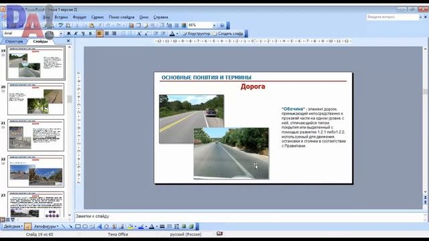
Task: Choose line style icon
Action: click(x=162, y=226)
